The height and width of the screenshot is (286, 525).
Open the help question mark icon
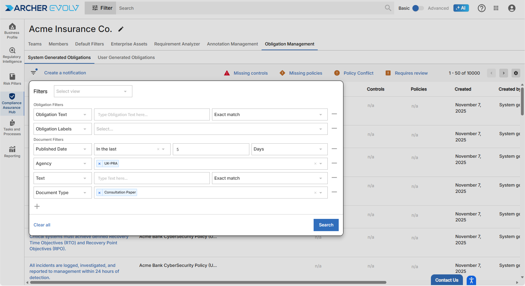[x=481, y=8]
